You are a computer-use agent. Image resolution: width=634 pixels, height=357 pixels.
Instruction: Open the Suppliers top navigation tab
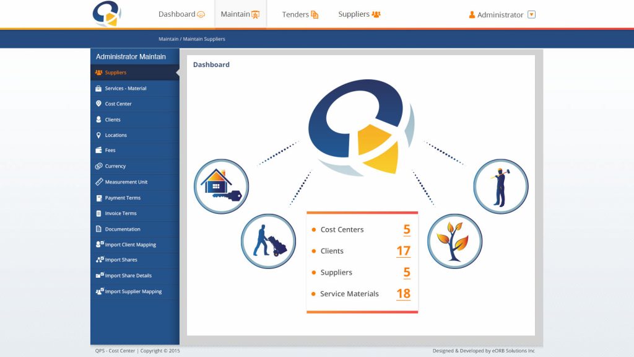359,14
